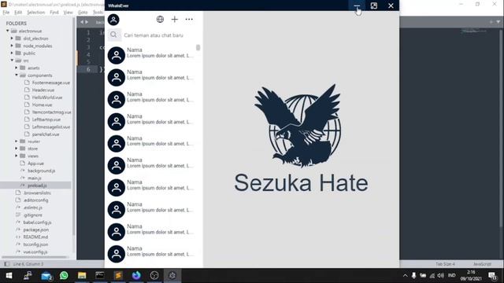Open Header.vue in the sidebar
Viewport: 504px width, 283px height.
[x=43, y=90]
